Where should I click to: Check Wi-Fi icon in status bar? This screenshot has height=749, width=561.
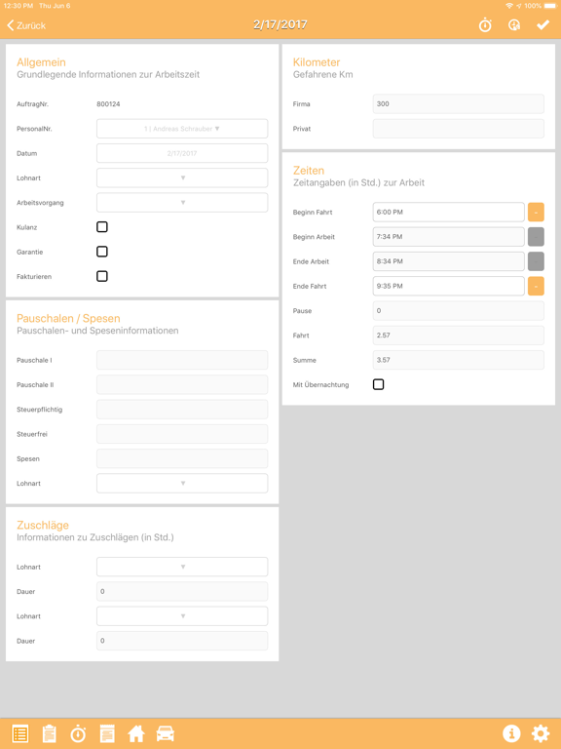tap(509, 6)
